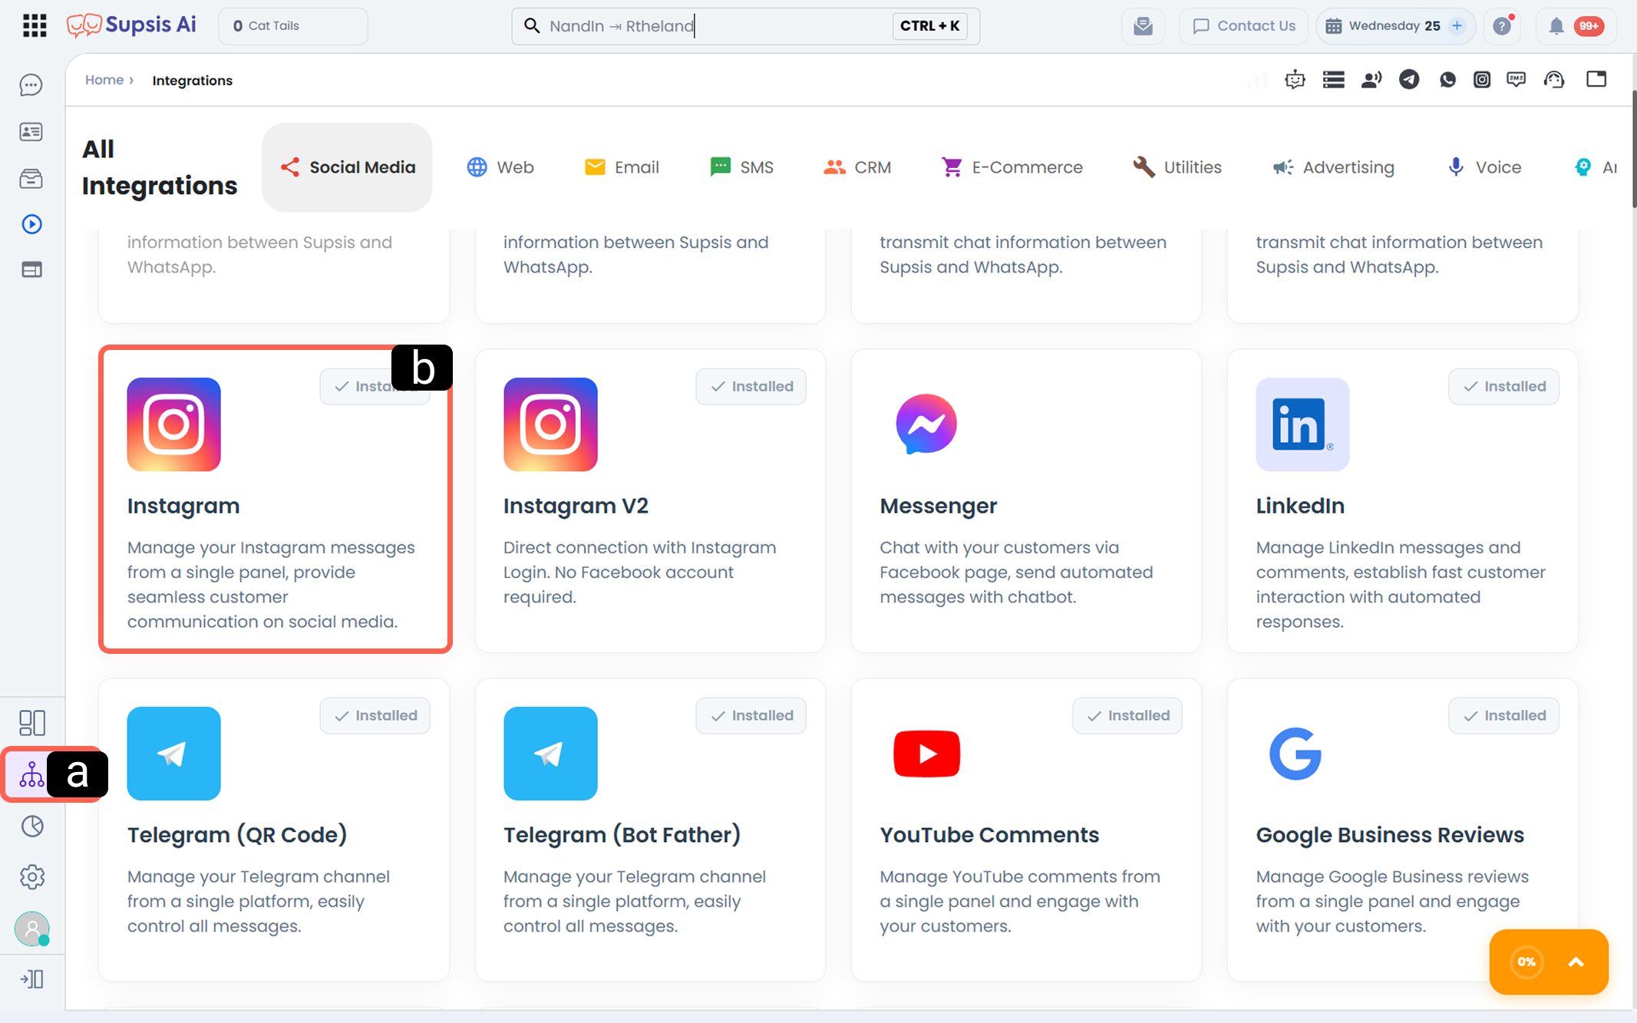
Task: Click the Instagram toolbar icon
Action: point(1482,80)
